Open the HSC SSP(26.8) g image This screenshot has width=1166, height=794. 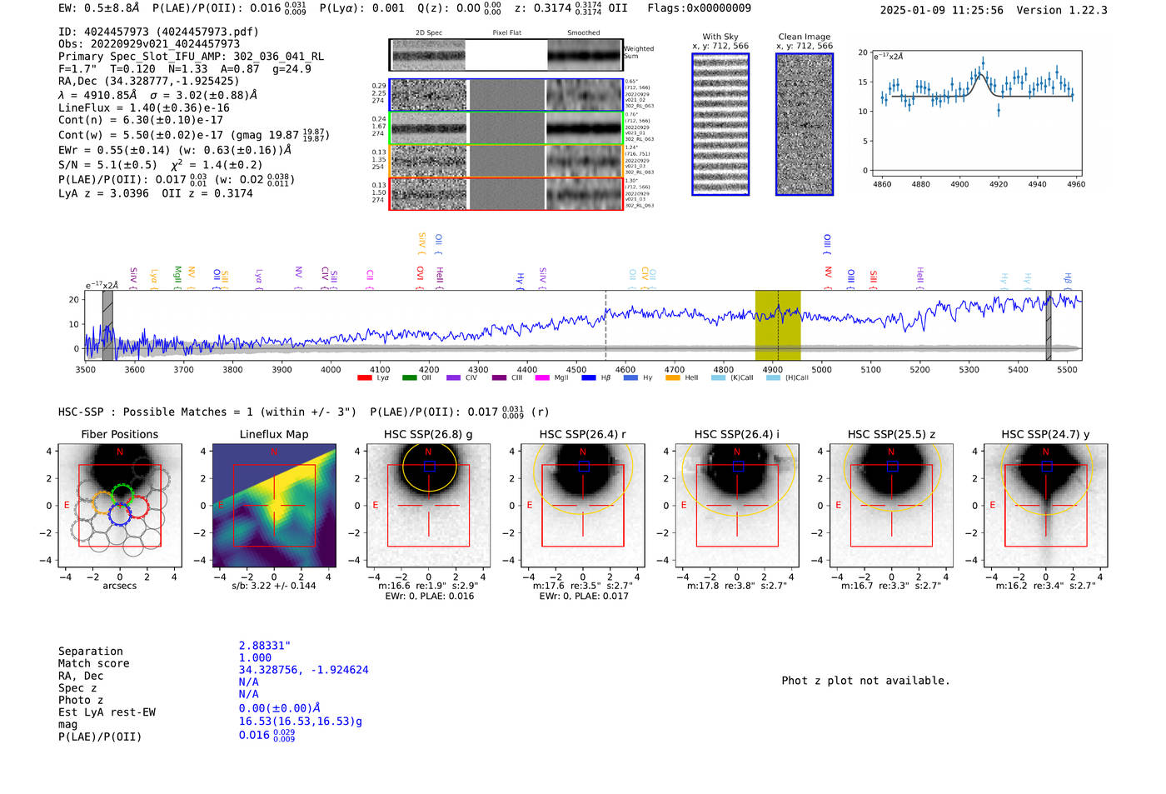428,506
